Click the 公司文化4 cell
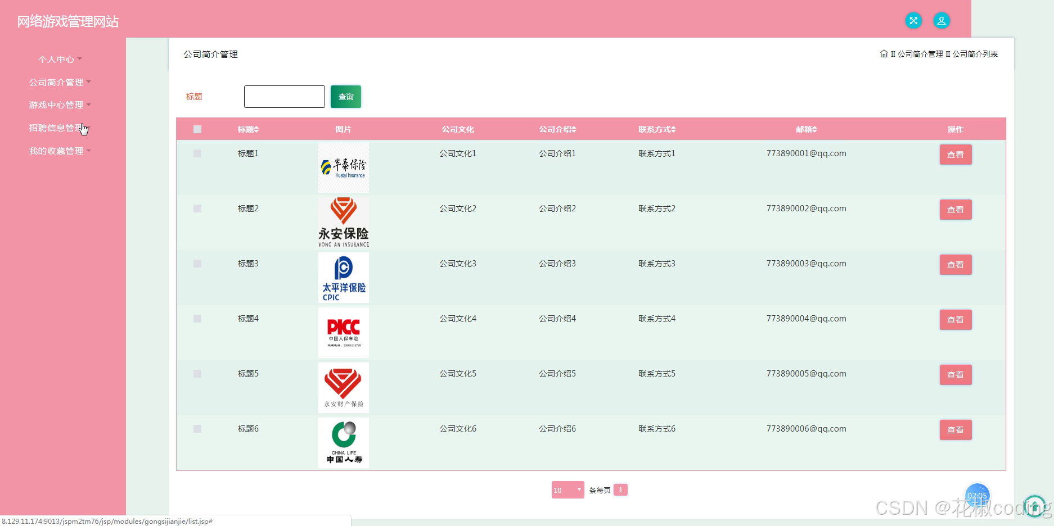The height and width of the screenshot is (526, 1054). [x=458, y=319]
